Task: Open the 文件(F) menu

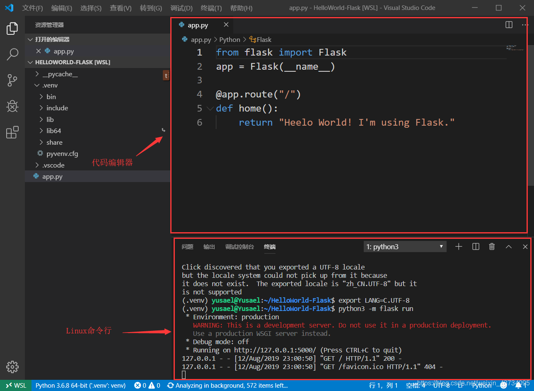Action: (33, 8)
